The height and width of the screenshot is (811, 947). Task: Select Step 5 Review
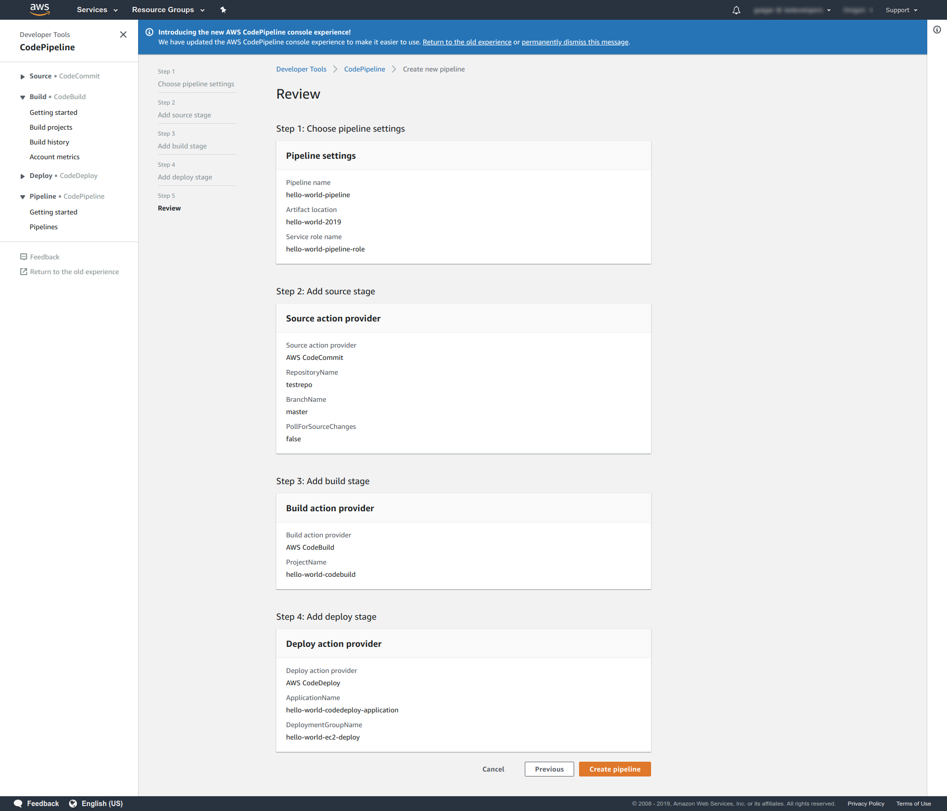pos(169,208)
